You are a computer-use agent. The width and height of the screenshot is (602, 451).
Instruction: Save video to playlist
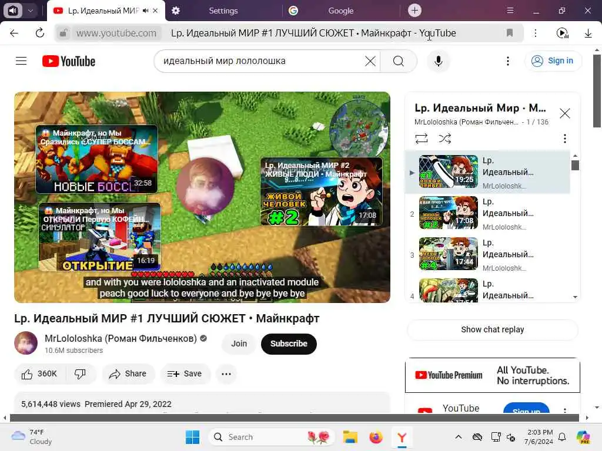point(185,373)
